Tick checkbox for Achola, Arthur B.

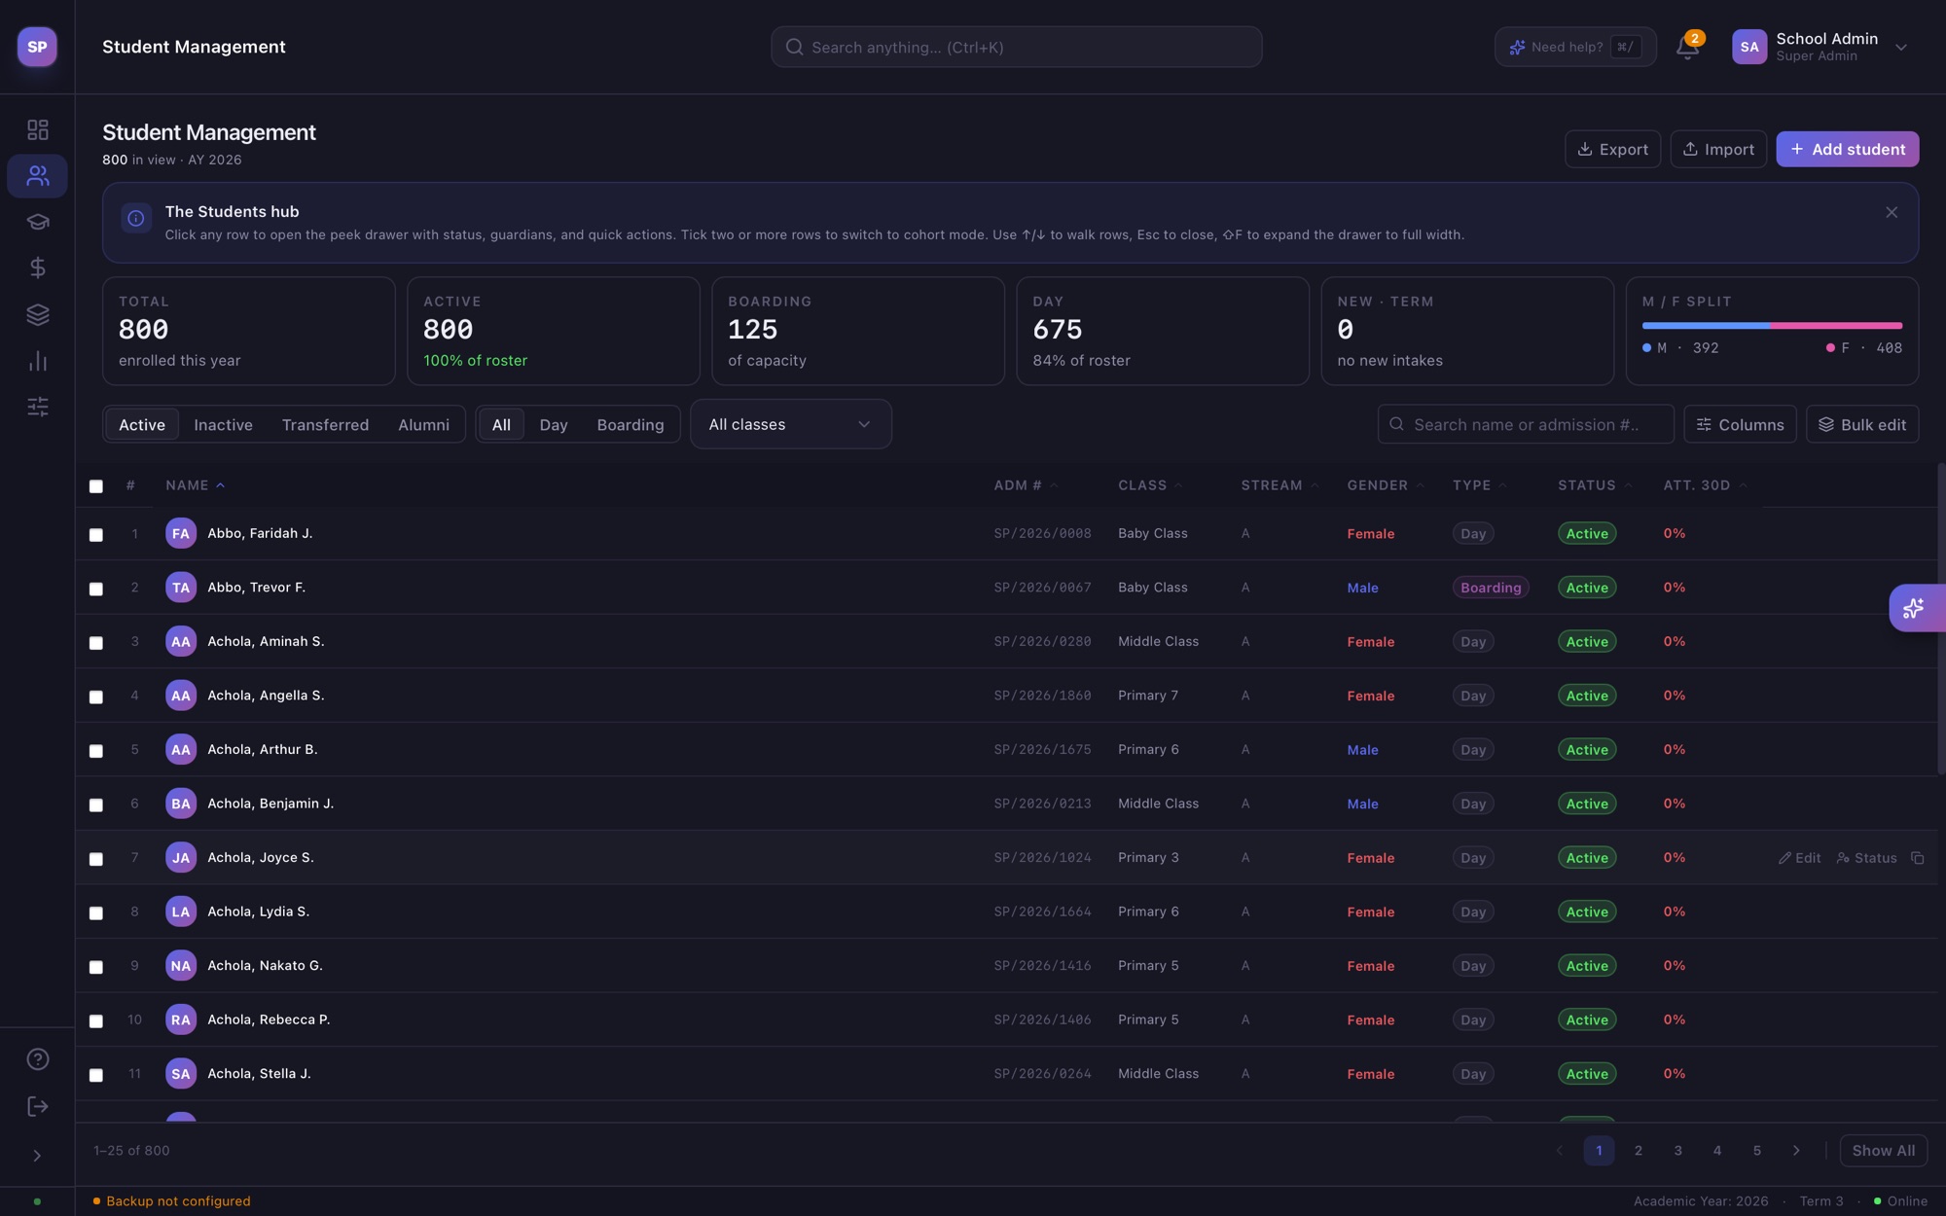96,751
